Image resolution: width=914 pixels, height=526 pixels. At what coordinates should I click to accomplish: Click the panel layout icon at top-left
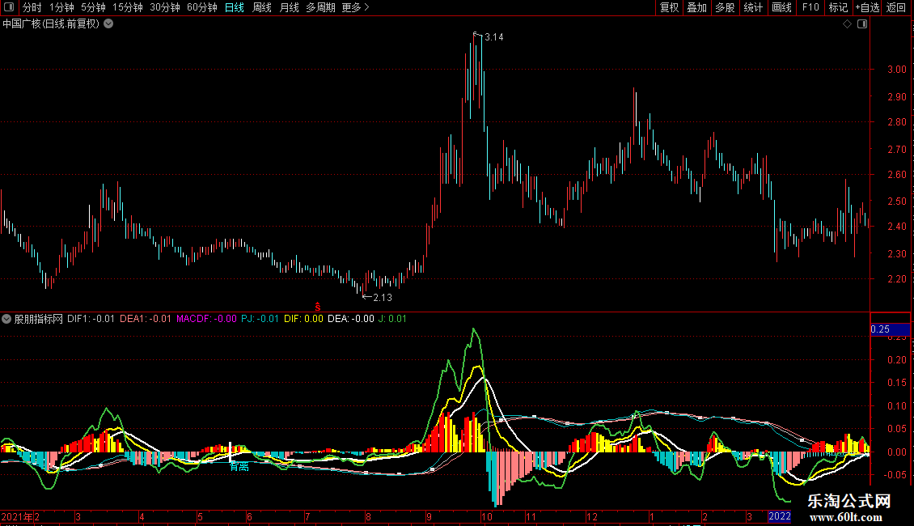pyautogui.click(x=9, y=7)
